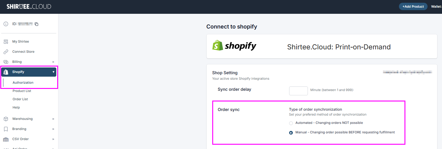This screenshot has height=149, width=442.
Task: Click the Sync order delay input field
Action: [298, 91]
